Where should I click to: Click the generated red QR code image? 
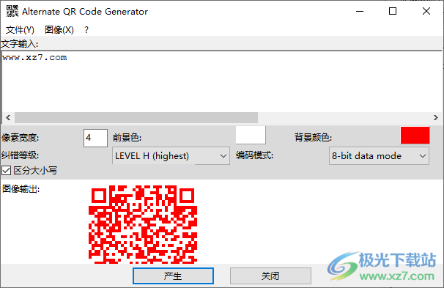(x=143, y=224)
